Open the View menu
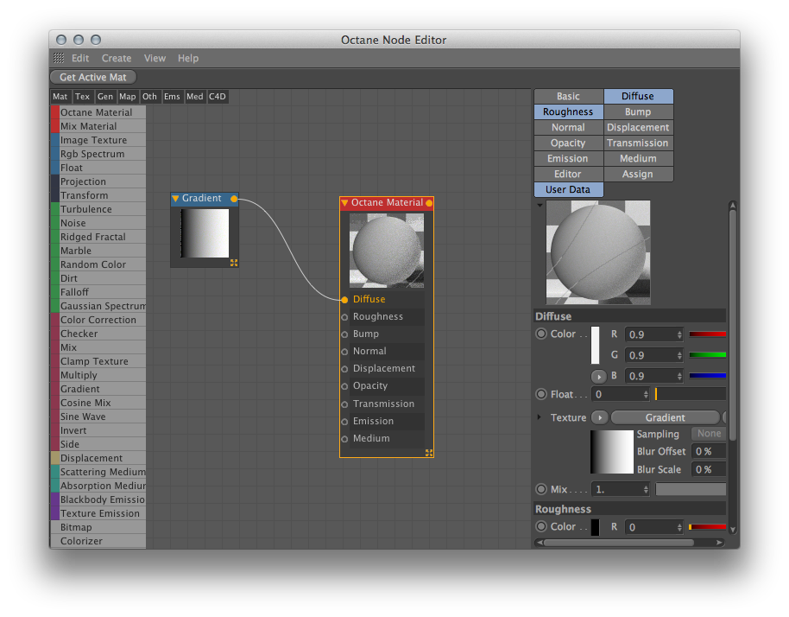 (x=155, y=59)
